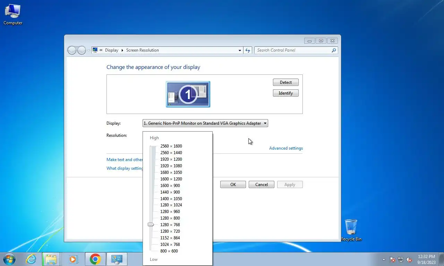Choose 1280 × 800 resolution
The height and width of the screenshot is (266, 444).
tap(170, 218)
